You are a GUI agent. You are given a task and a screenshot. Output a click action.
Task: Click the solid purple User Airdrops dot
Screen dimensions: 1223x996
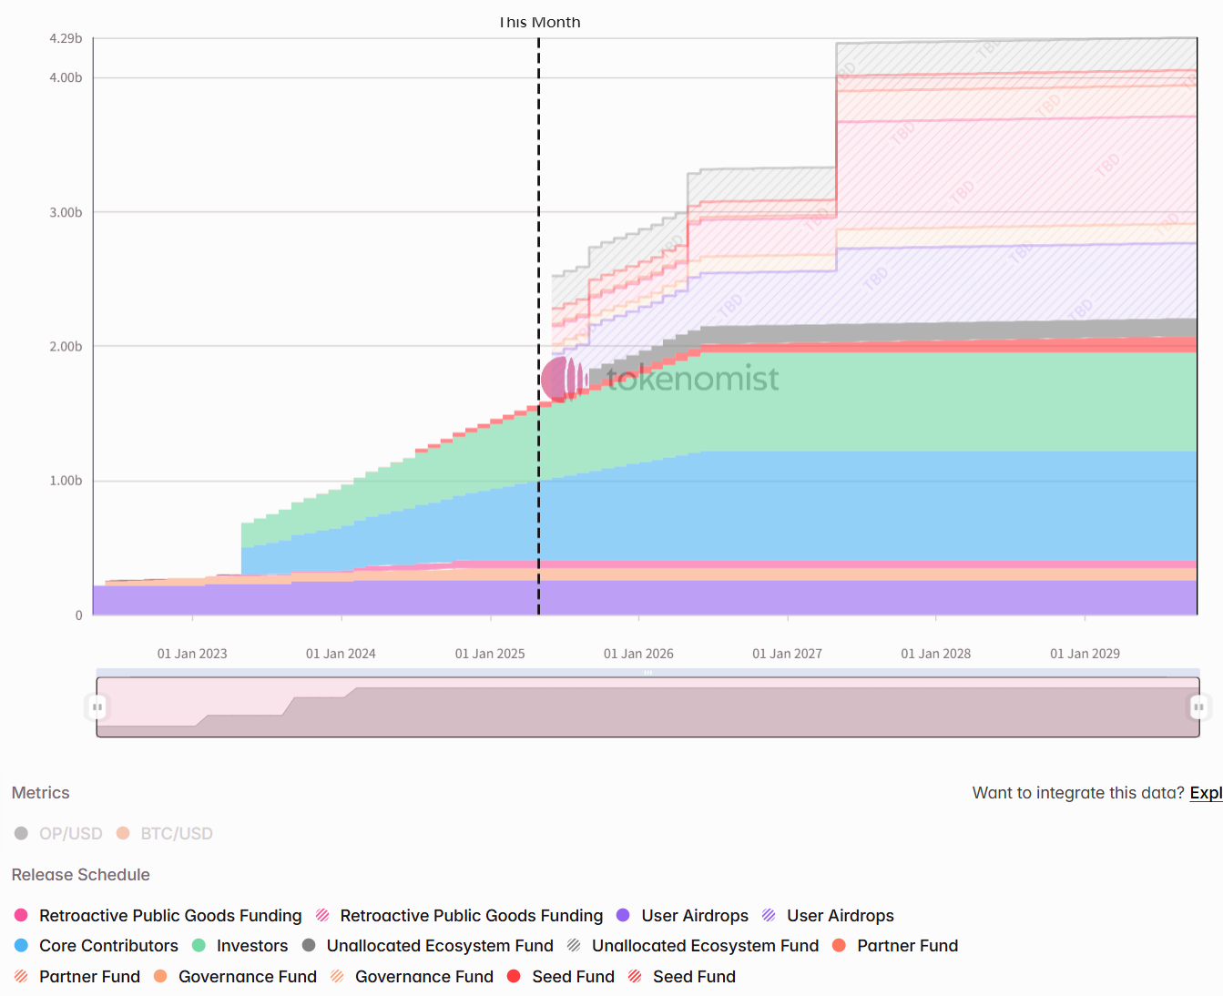pyautogui.click(x=623, y=915)
